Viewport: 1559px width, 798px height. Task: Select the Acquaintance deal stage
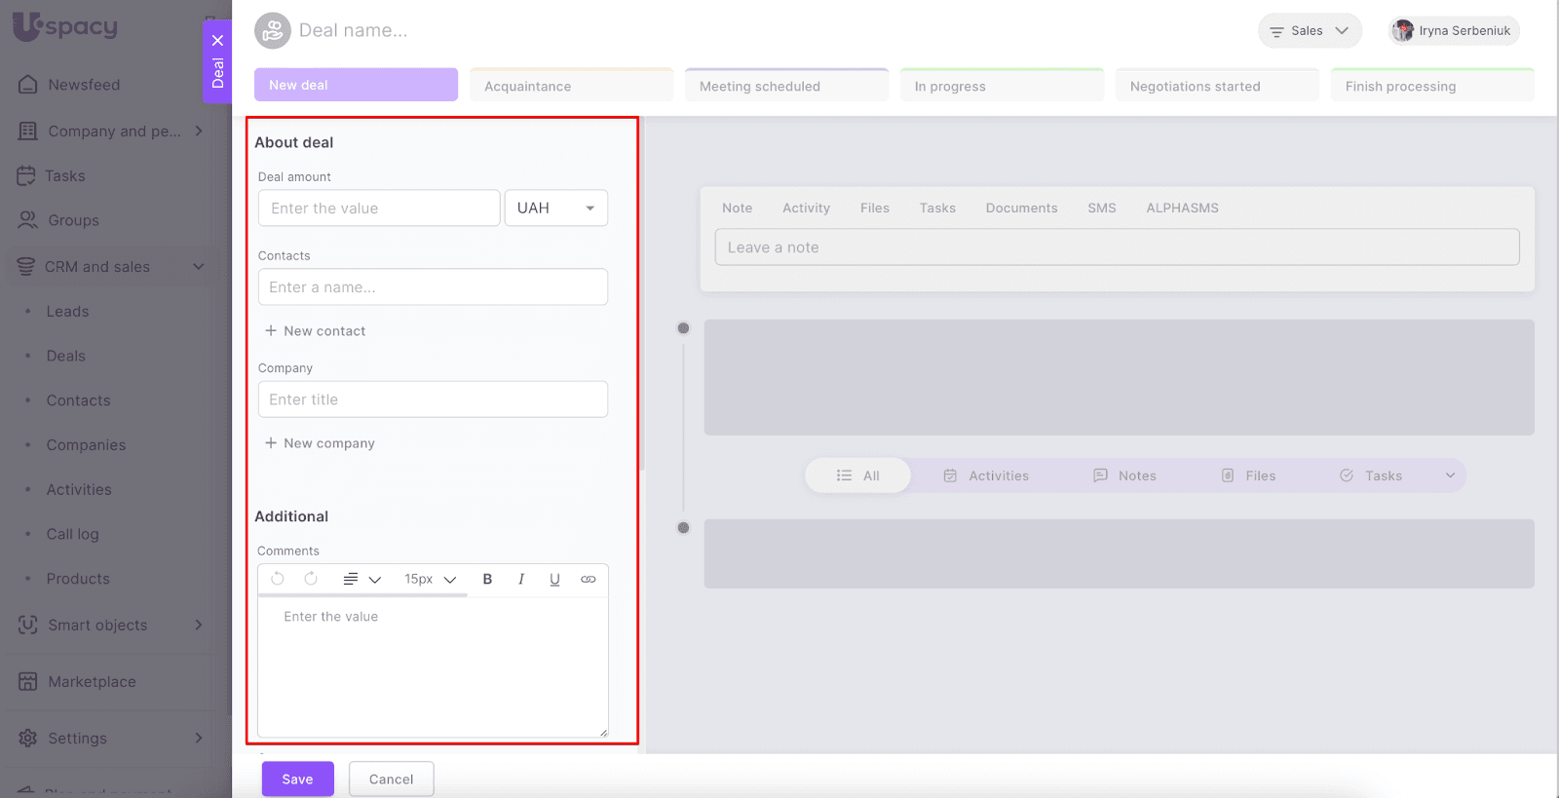click(571, 86)
